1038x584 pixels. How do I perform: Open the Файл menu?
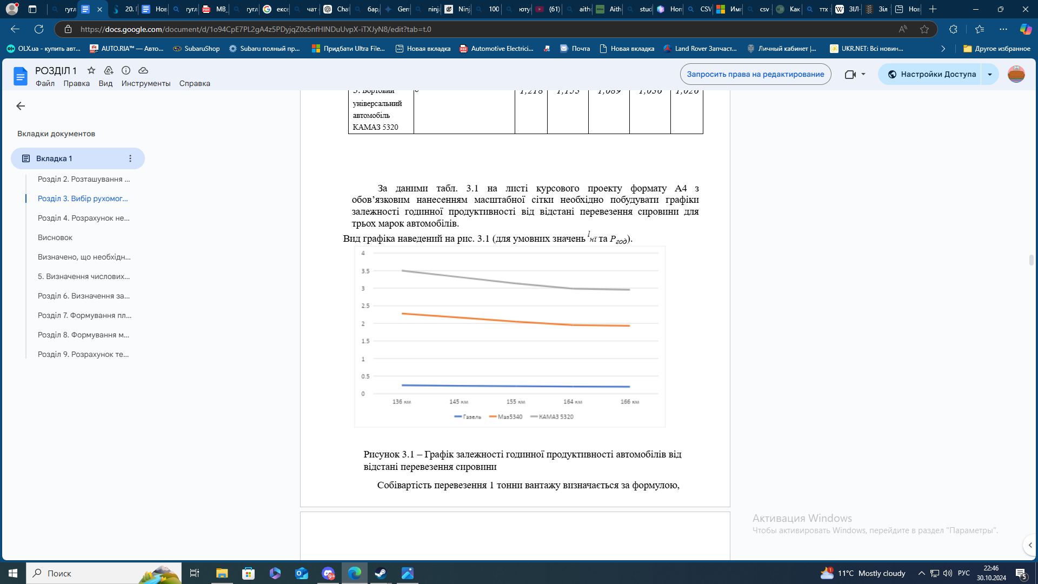[x=45, y=83]
